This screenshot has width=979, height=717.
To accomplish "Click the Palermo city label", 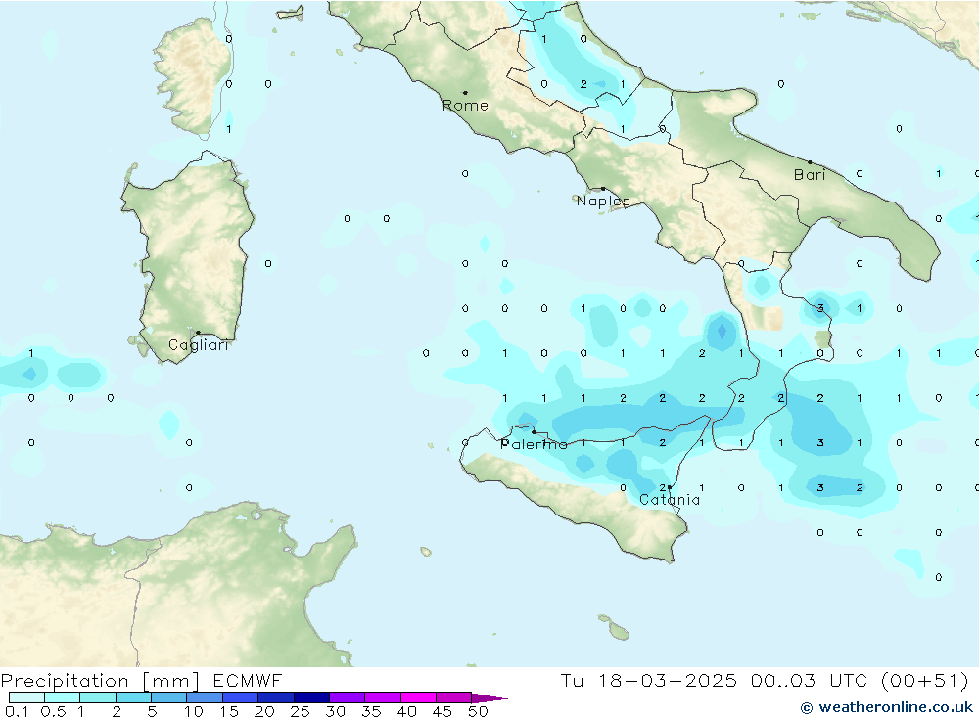I will [534, 444].
